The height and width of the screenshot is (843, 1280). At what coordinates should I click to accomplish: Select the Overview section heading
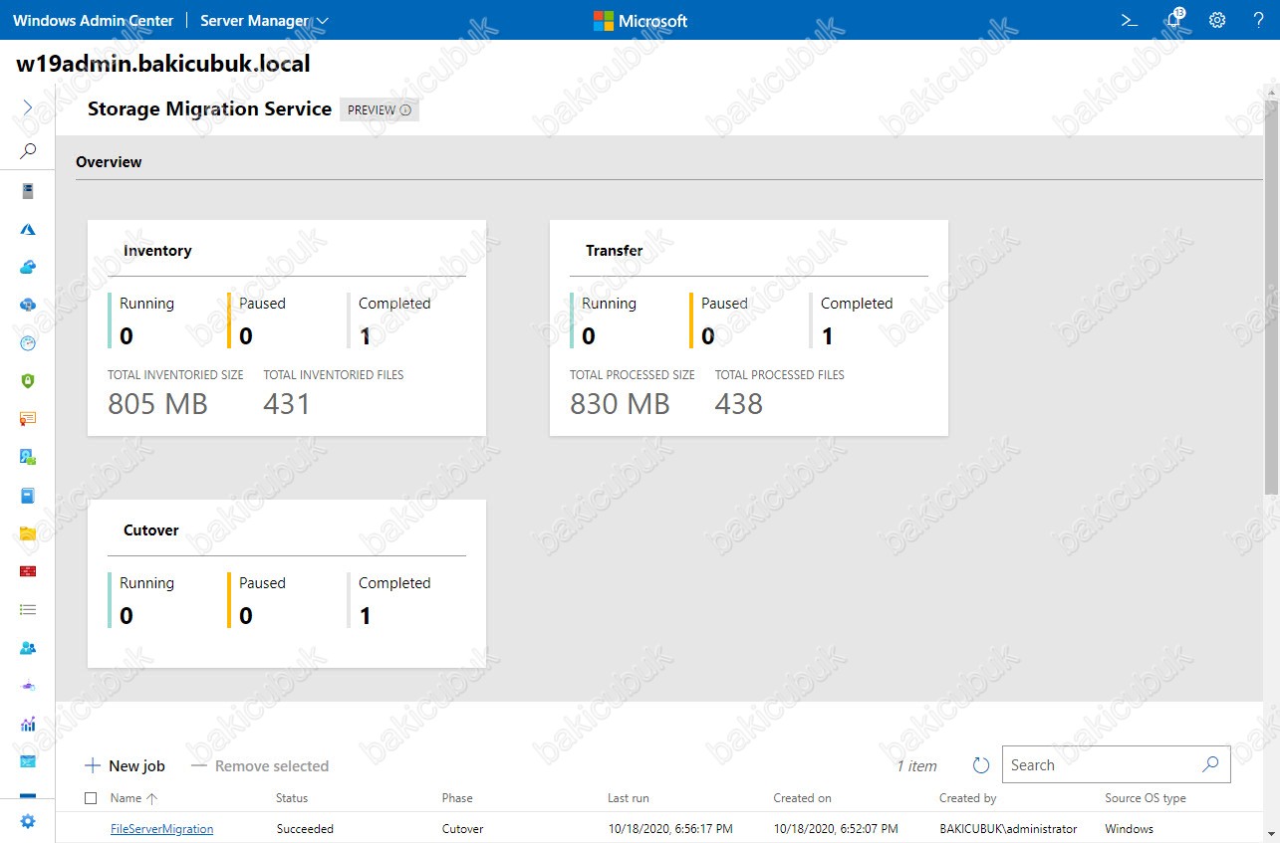coord(109,161)
